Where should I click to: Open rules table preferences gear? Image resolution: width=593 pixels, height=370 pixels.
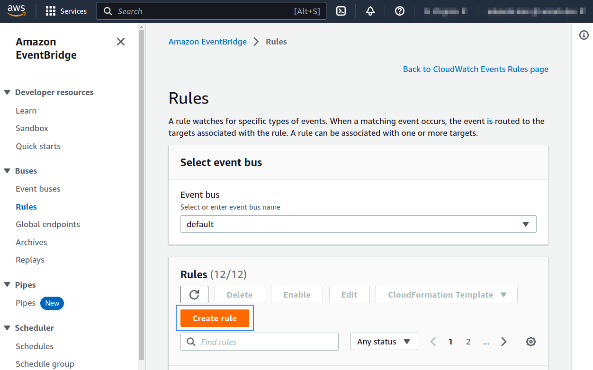pyautogui.click(x=531, y=342)
